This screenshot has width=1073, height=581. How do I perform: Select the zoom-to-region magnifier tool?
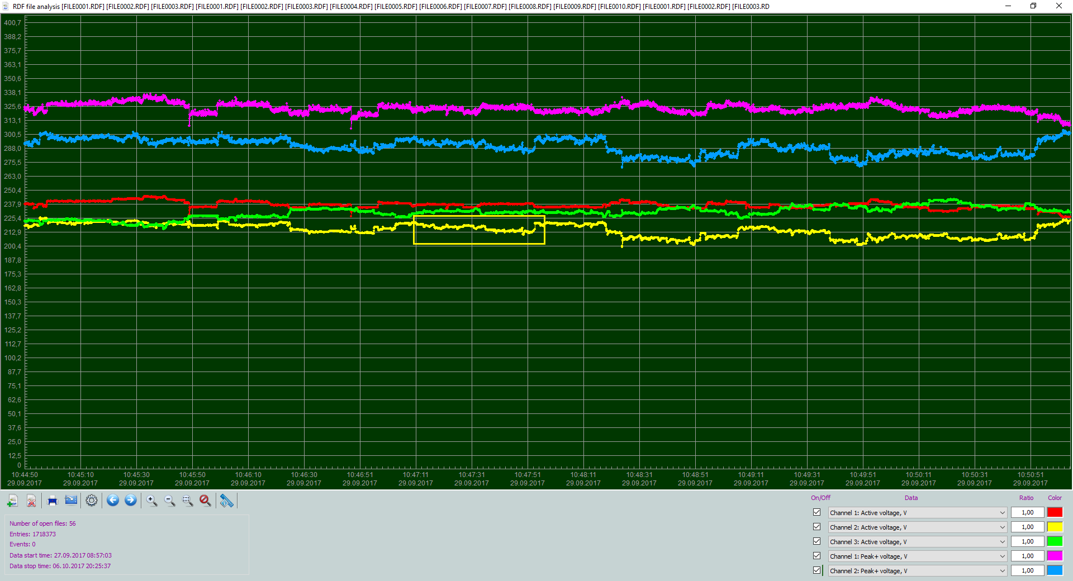187,501
